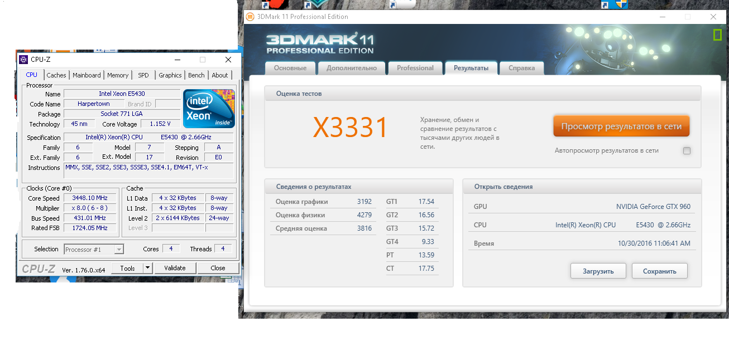Open the Справка tab in 3DMark
This screenshot has width=729, height=351.
(x=522, y=68)
